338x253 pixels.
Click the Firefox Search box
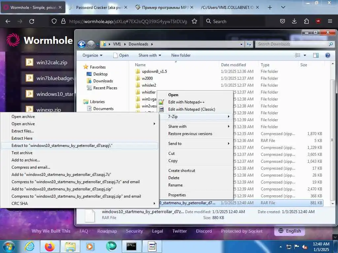pos(234,21)
